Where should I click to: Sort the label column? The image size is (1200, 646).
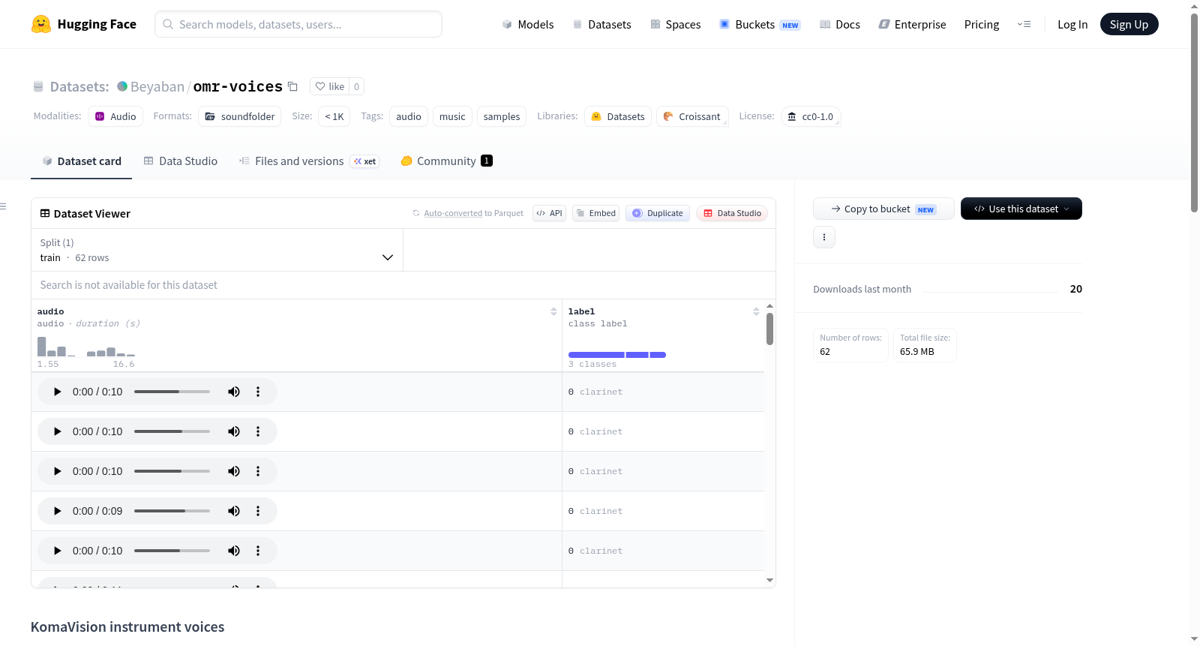click(x=756, y=311)
